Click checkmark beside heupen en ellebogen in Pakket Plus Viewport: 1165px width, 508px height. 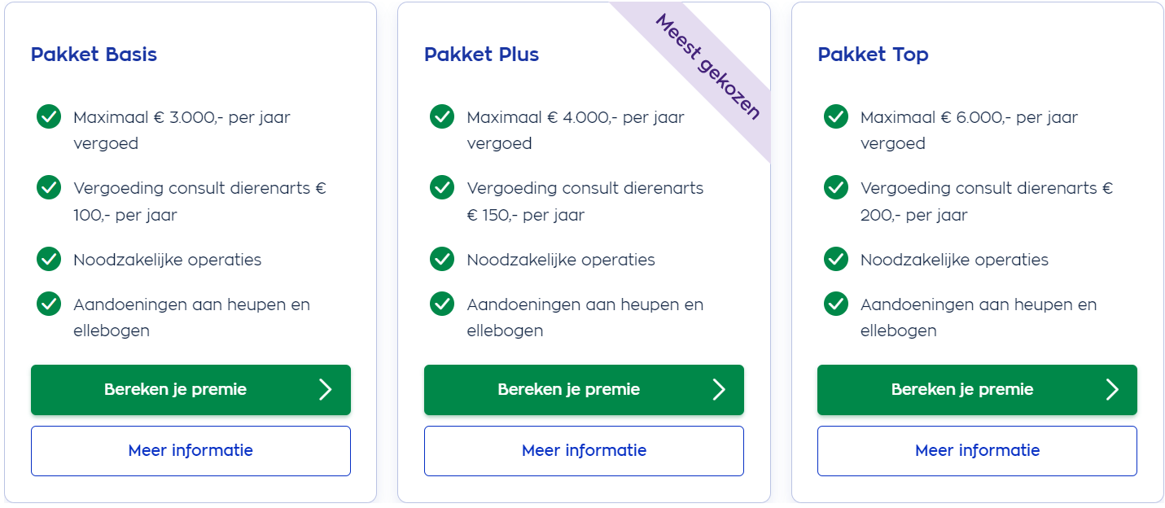point(442,304)
